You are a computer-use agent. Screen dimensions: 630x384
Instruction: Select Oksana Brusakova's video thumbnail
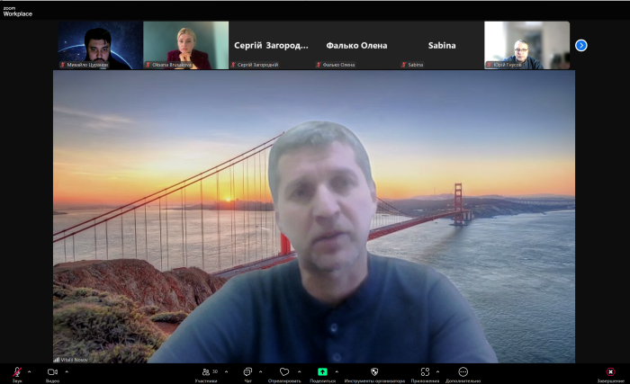click(185, 45)
